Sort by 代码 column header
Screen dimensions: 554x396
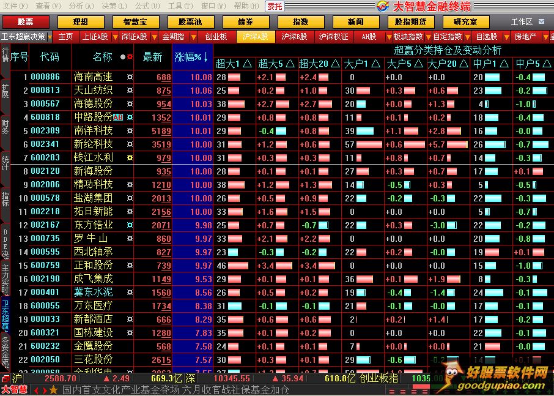50,57
